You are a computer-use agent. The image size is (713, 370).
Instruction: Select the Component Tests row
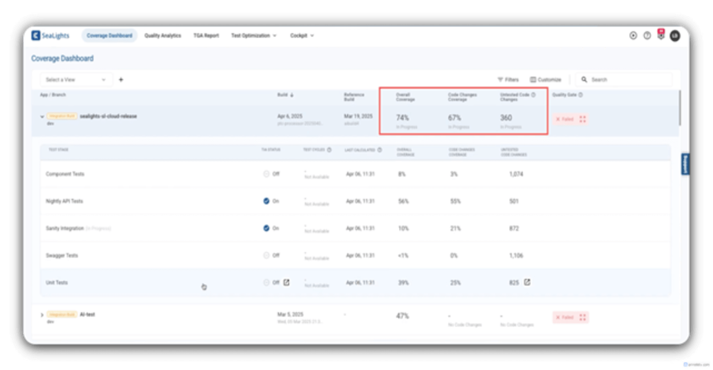pos(355,174)
